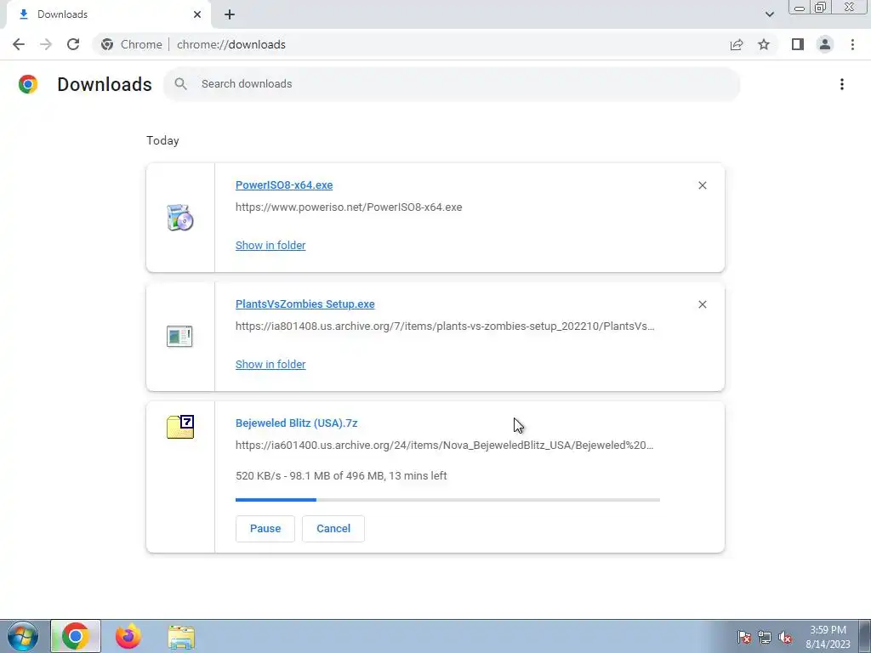Click the Today date heading
The height and width of the screenshot is (653, 871).
[162, 140]
